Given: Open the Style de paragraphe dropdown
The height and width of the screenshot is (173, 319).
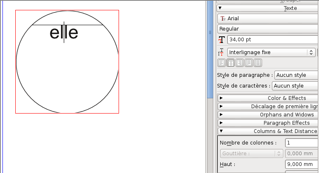Looking at the screenshot, I should [x=296, y=75].
